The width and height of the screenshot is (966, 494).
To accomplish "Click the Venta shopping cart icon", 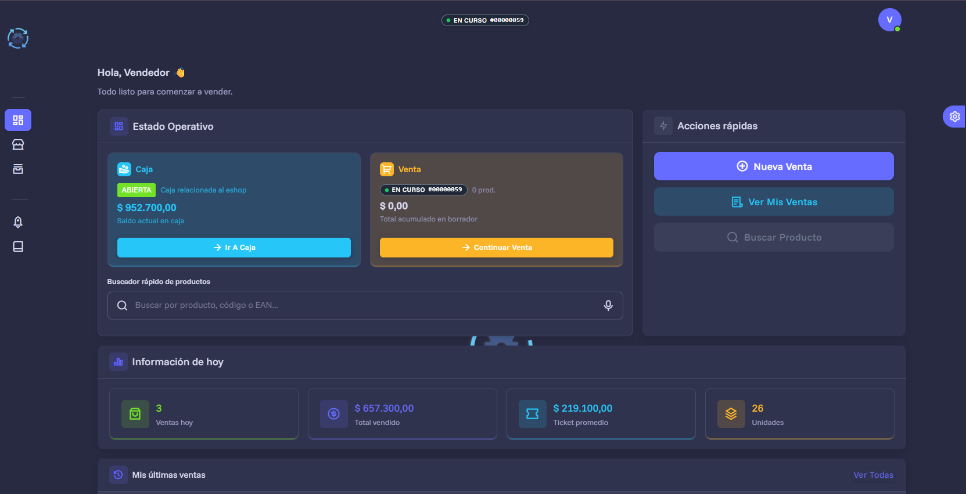I will pyautogui.click(x=387, y=169).
